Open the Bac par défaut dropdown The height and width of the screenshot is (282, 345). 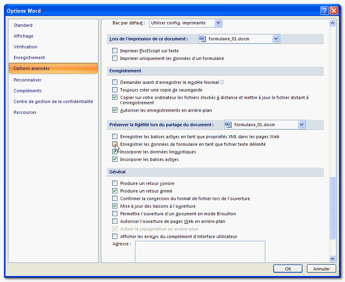click(x=218, y=23)
